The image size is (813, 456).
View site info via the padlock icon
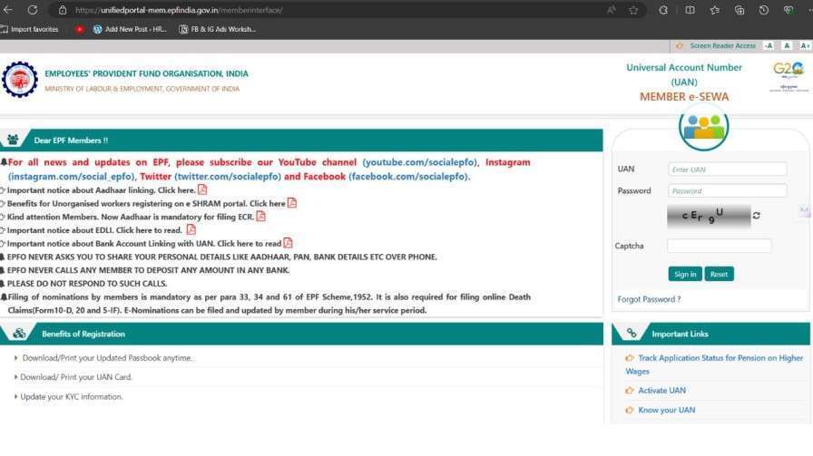click(63, 10)
